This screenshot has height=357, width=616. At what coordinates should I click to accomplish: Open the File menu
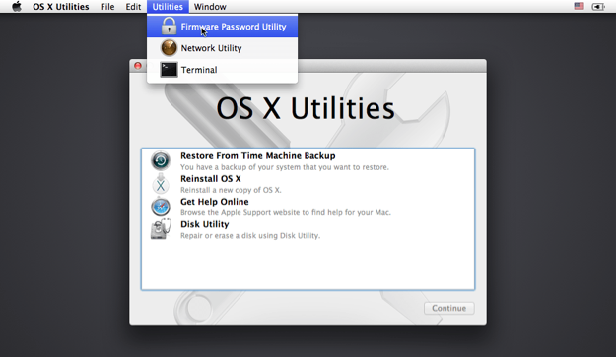point(107,7)
